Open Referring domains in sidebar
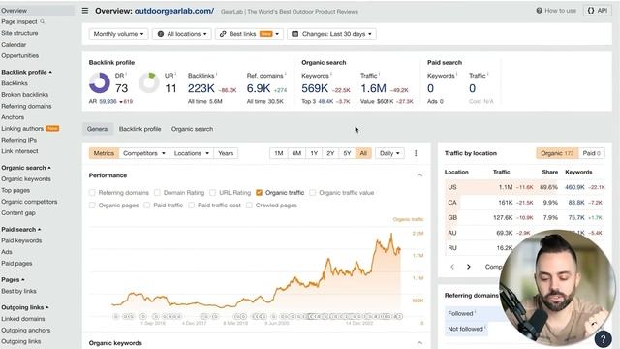Image resolution: width=620 pixels, height=349 pixels. (x=26, y=106)
